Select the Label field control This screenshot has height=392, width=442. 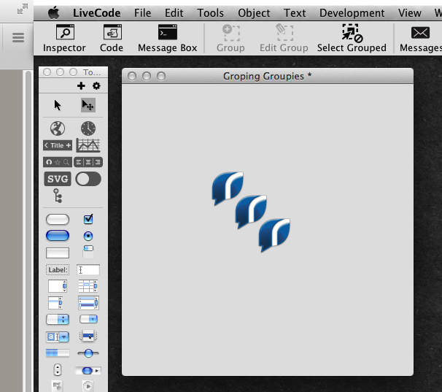pyautogui.click(x=58, y=270)
